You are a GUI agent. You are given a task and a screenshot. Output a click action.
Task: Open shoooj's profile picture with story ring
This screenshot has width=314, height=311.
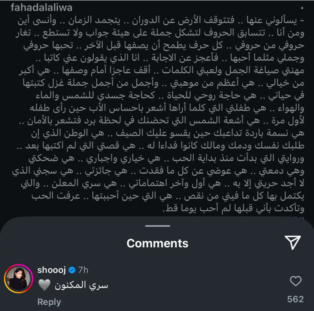click(x=19, y=279)
